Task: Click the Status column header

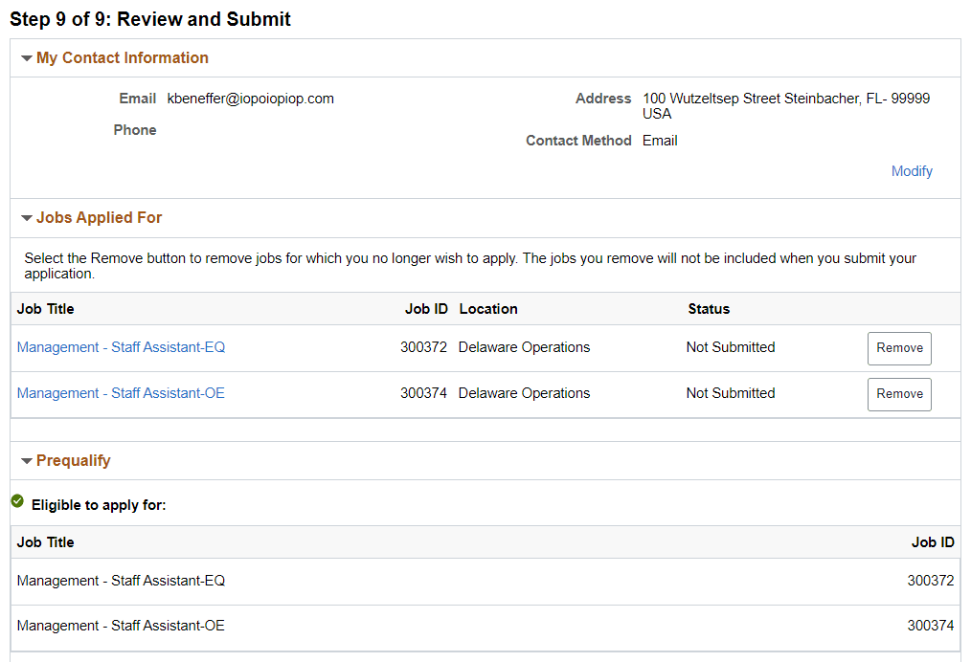Action: coord(708,309)
